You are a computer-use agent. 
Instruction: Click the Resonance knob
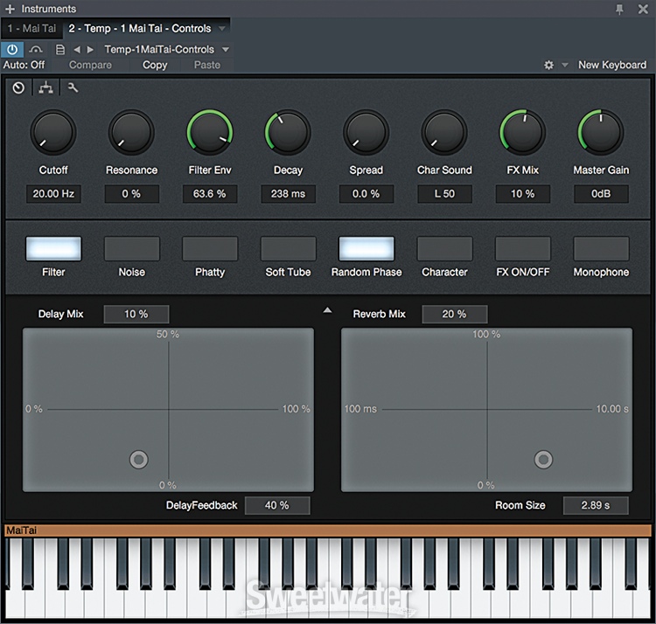131,133
